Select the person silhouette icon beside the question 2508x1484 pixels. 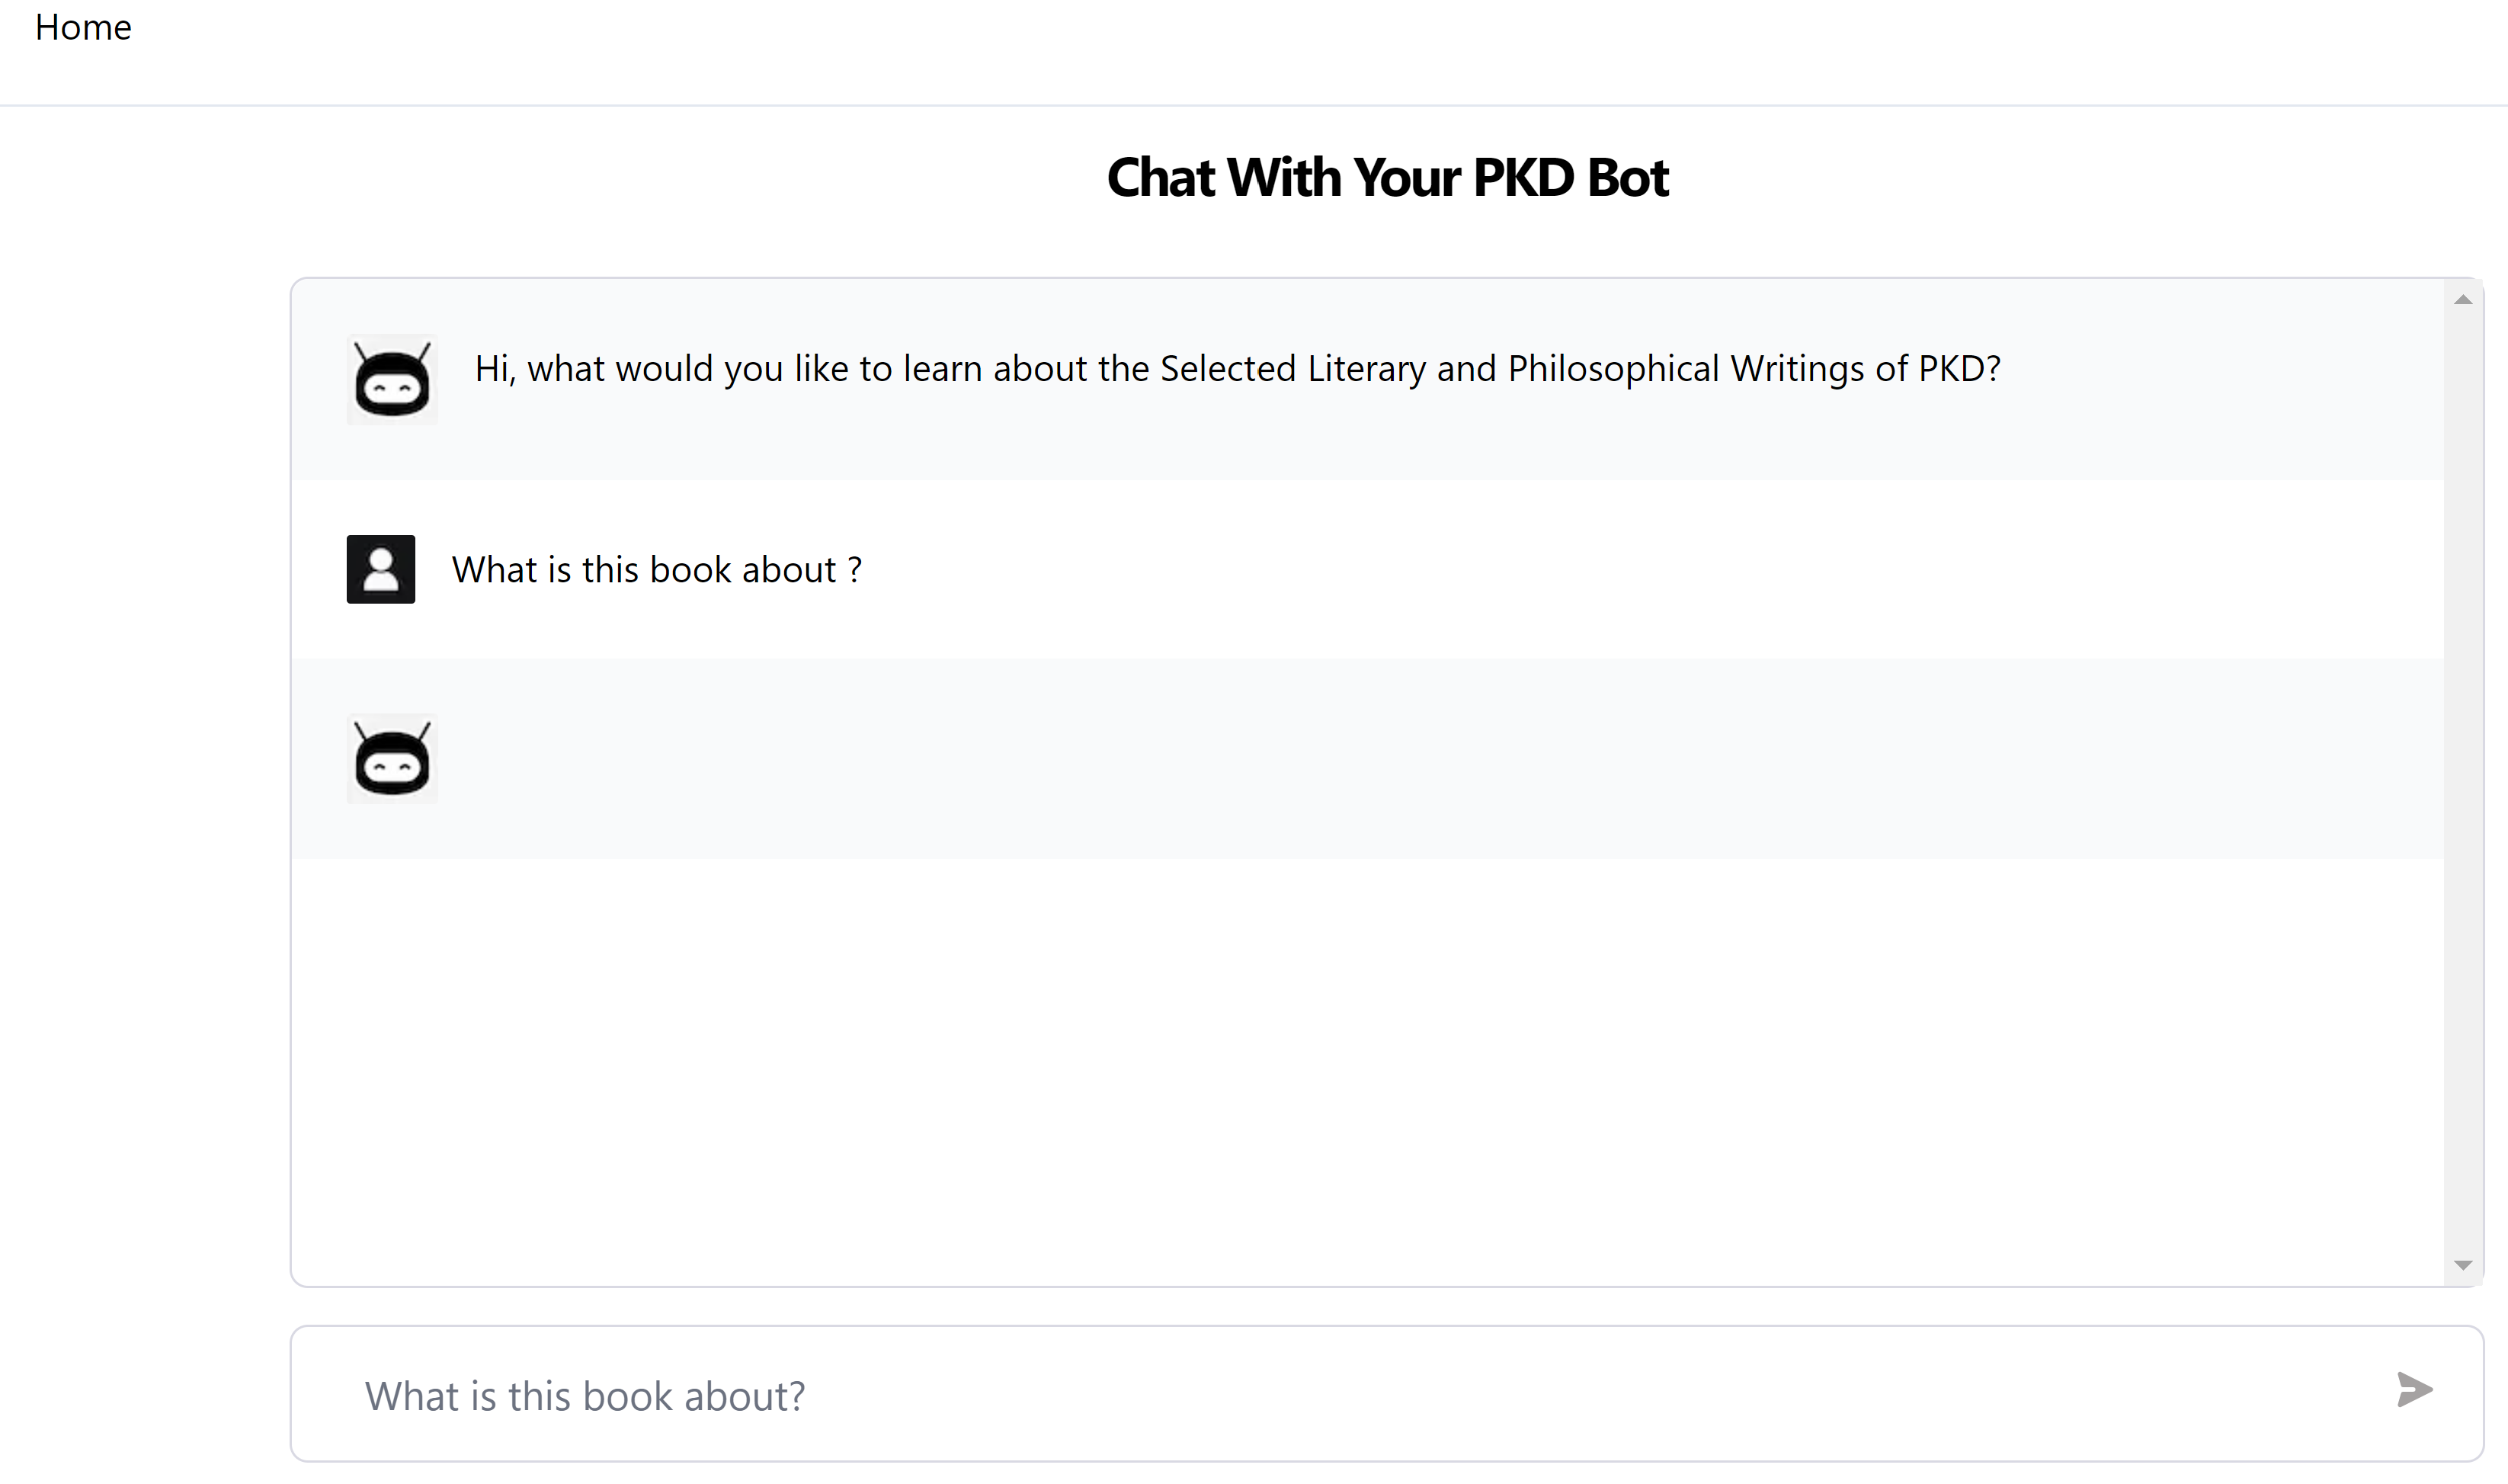tap(381, 568)
